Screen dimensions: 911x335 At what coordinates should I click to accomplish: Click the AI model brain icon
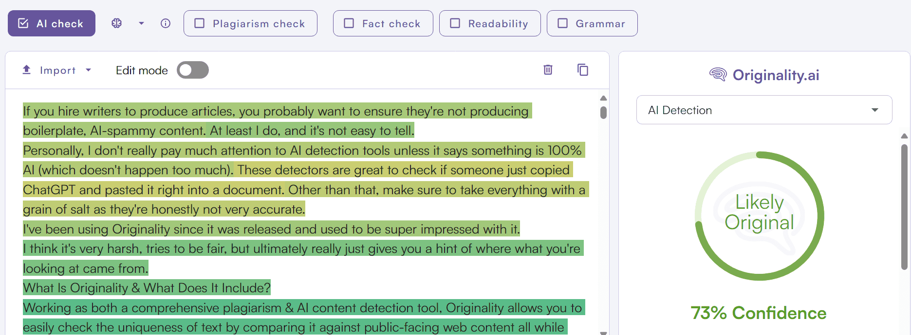click(x=116, y=23)
